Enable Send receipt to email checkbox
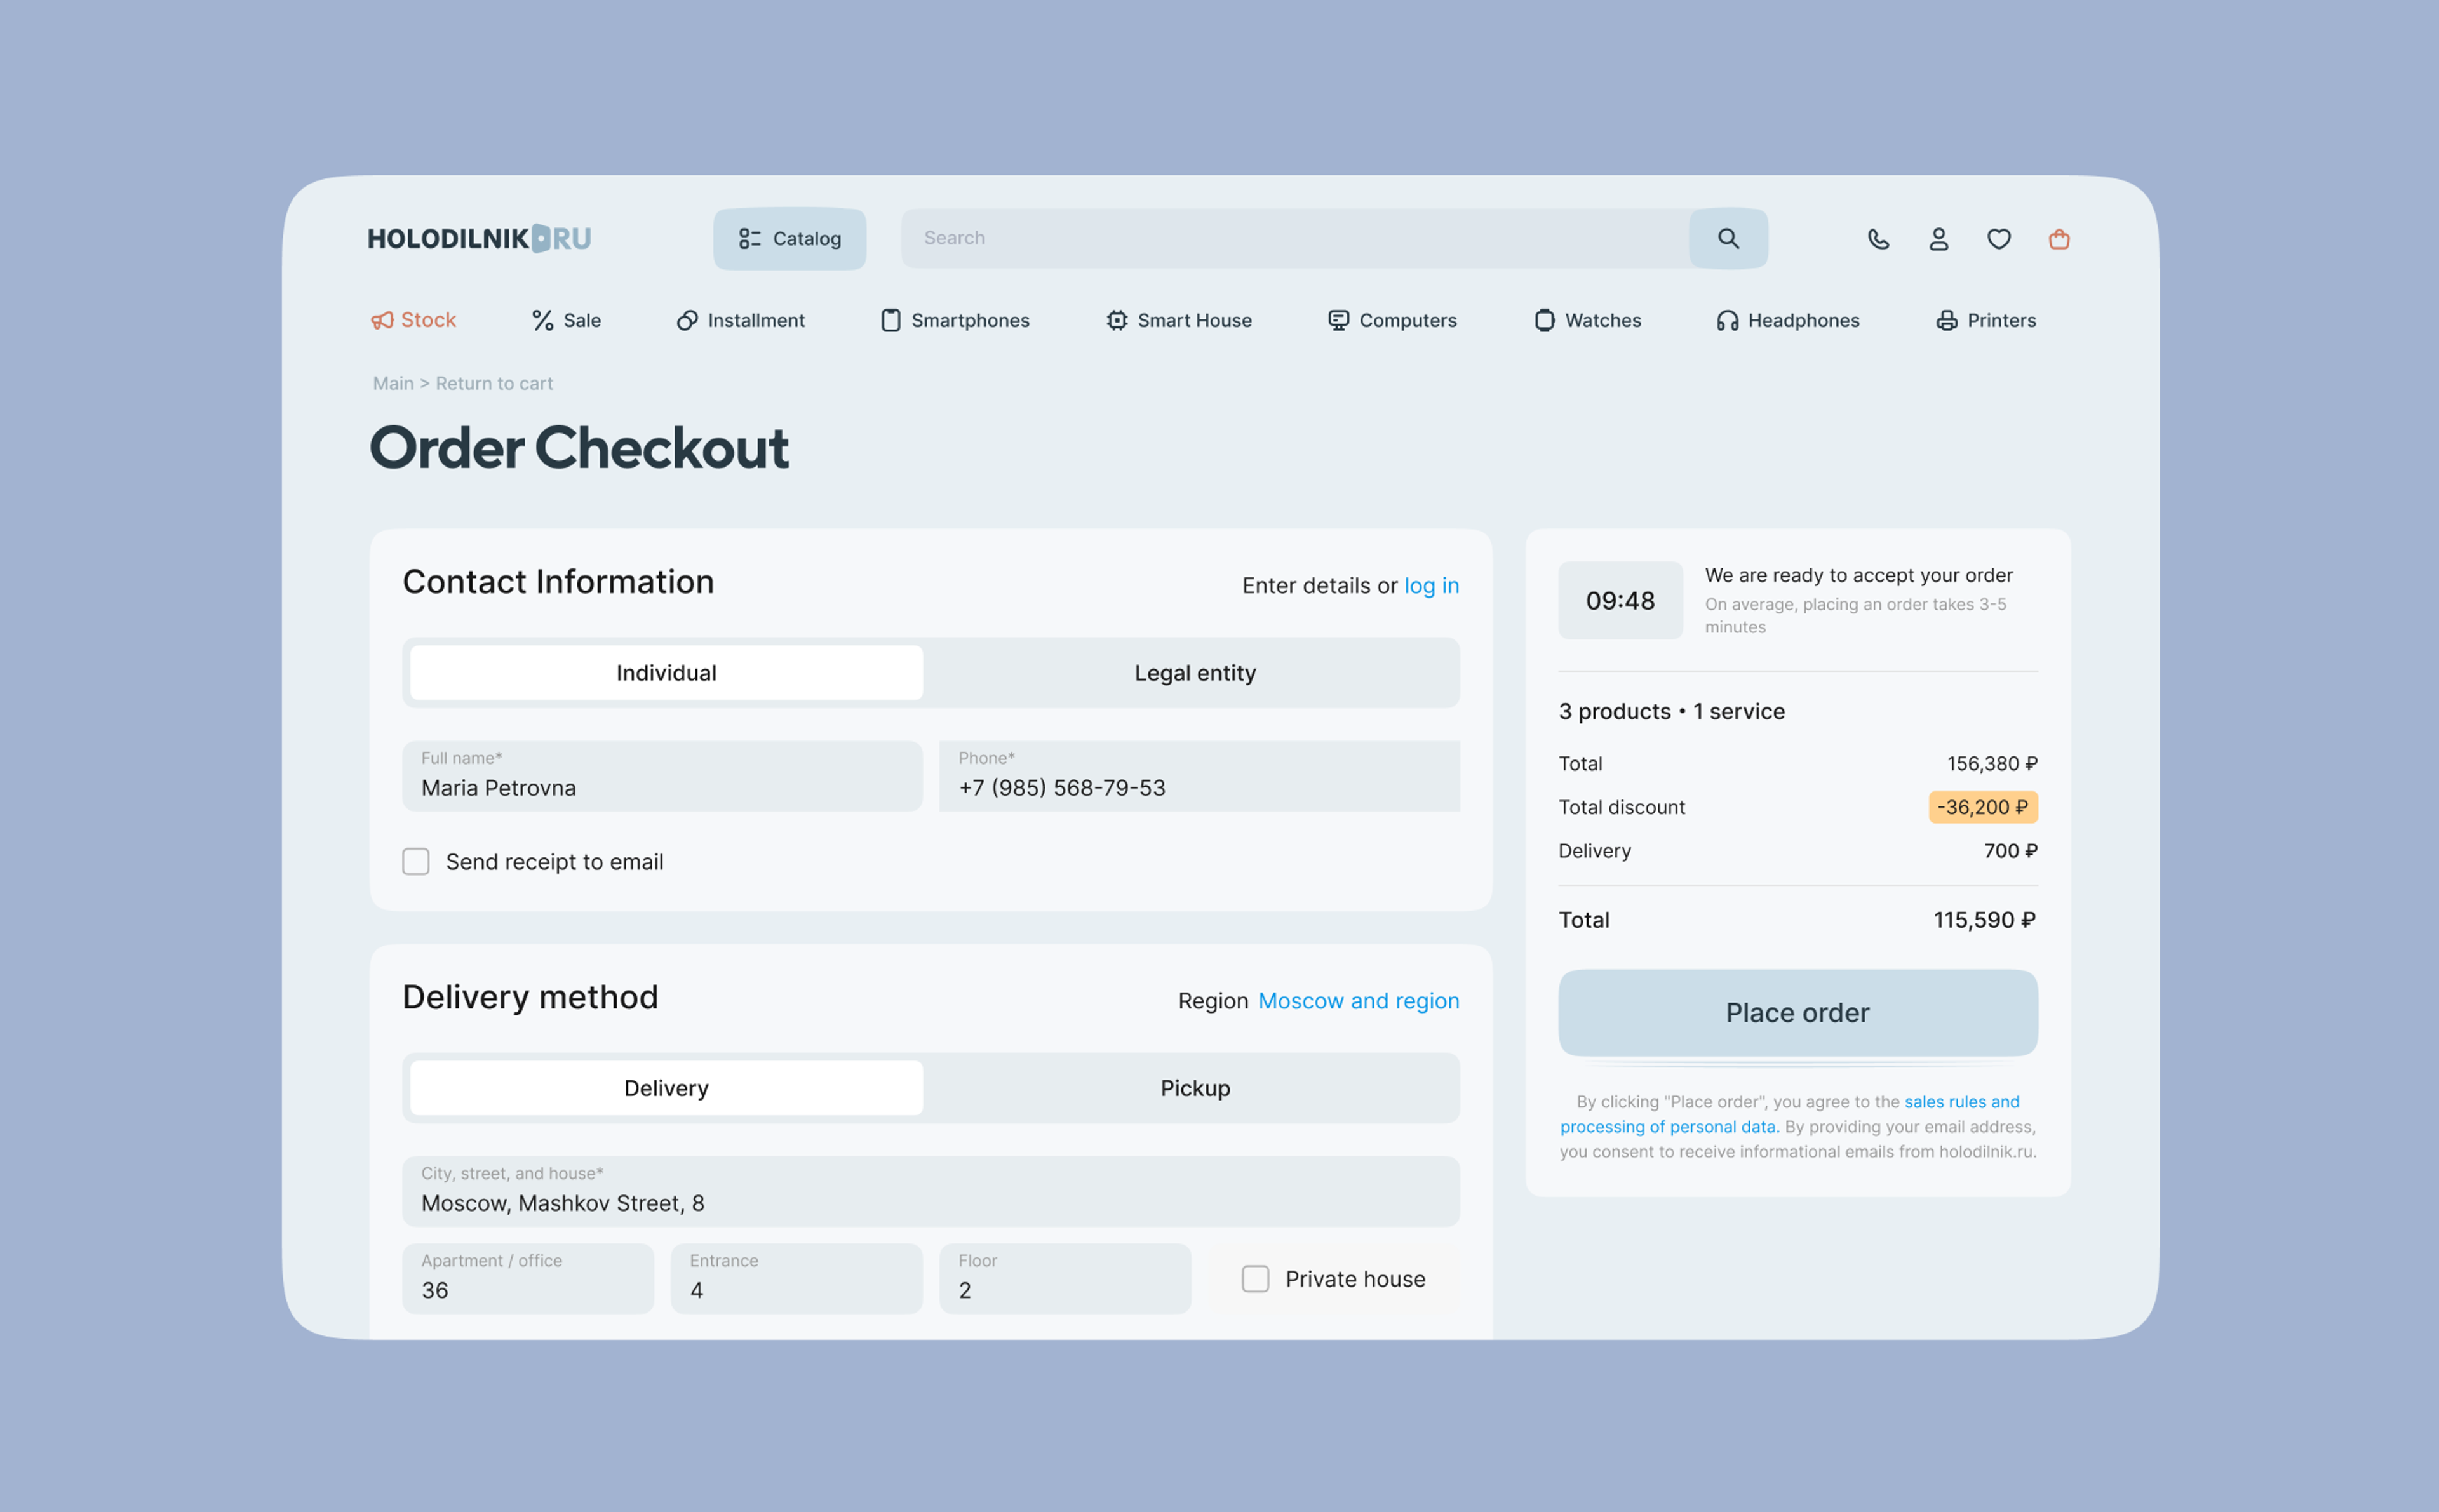 [x=416, y=862]
